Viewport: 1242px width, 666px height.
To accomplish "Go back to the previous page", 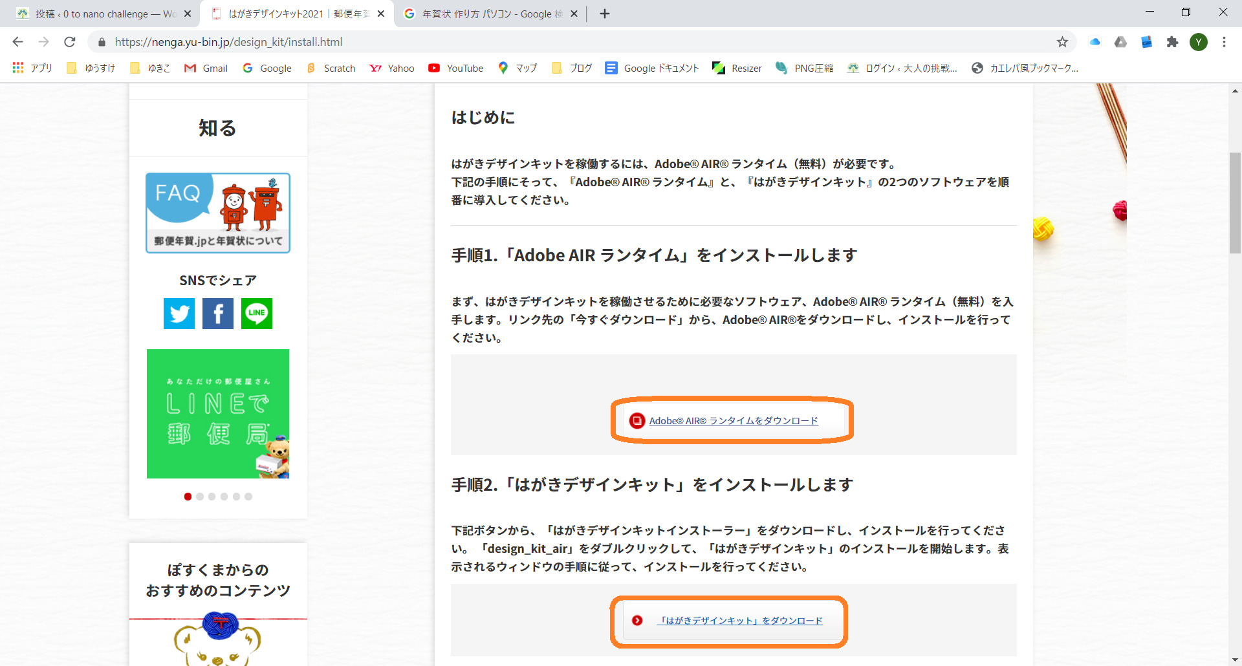I will (17, 42).
